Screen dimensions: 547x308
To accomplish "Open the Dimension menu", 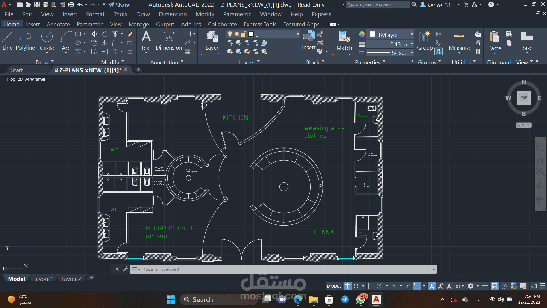I will [173, 14].
